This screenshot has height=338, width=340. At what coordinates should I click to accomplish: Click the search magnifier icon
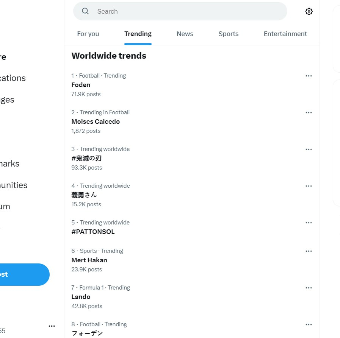tap(85, 11)
